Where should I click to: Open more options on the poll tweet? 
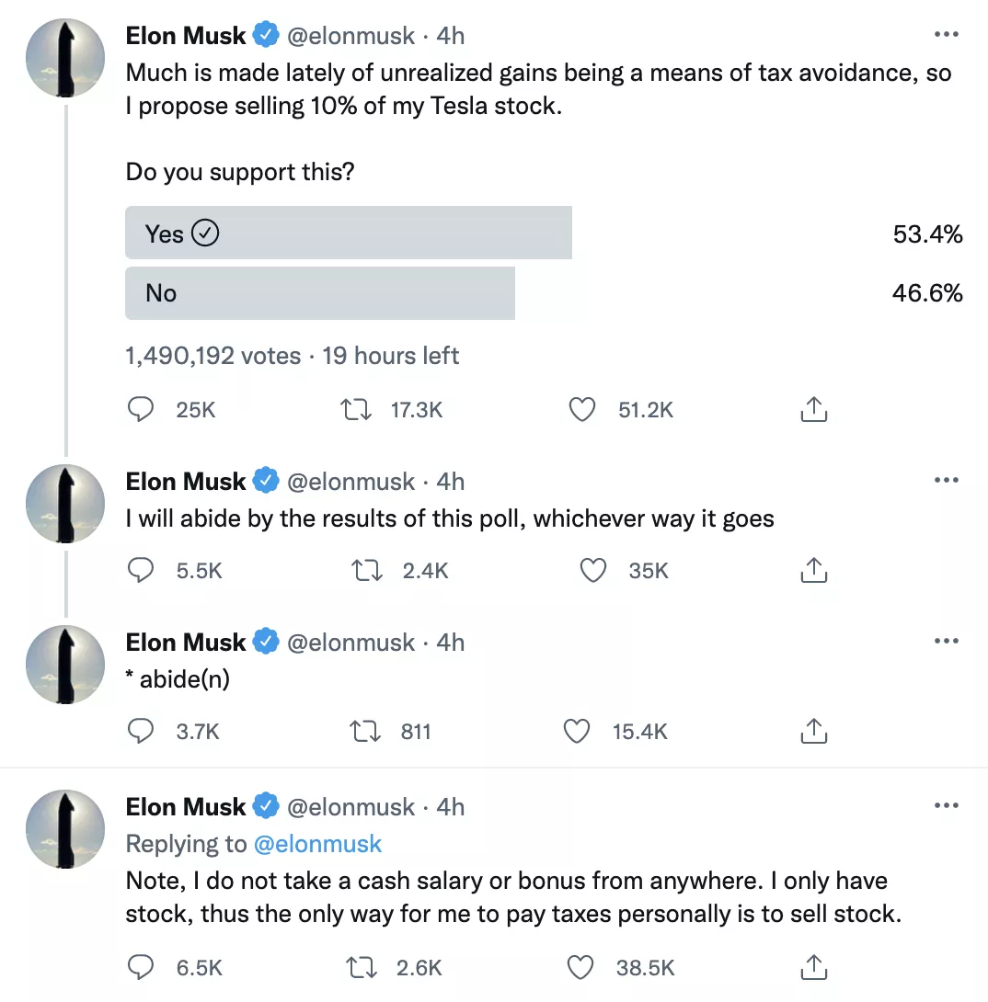(x=946, y=35)
